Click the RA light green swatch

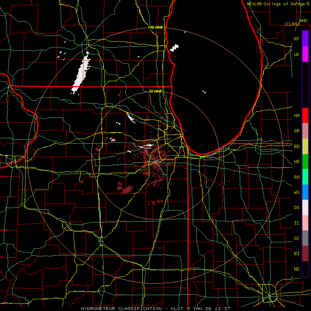(305, 177)
